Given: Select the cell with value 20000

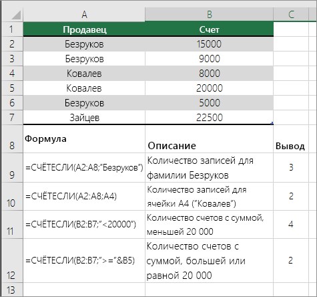Looking at the screenshot, I should [x=209, y=88].
